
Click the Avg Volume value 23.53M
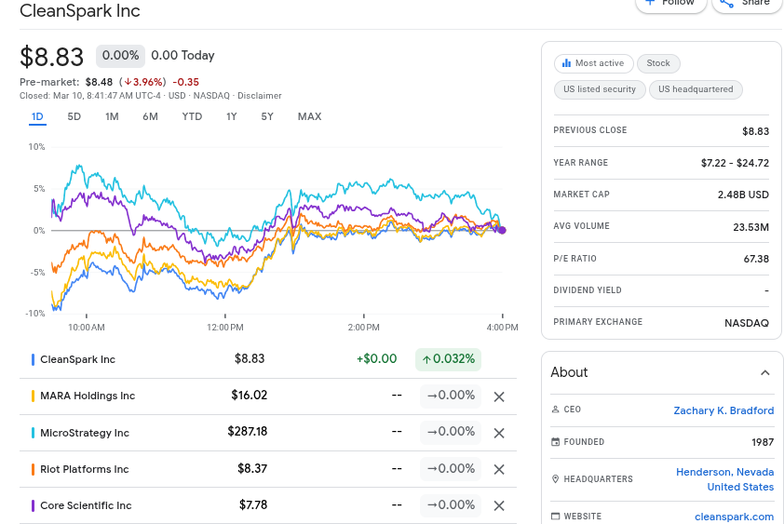751,227
